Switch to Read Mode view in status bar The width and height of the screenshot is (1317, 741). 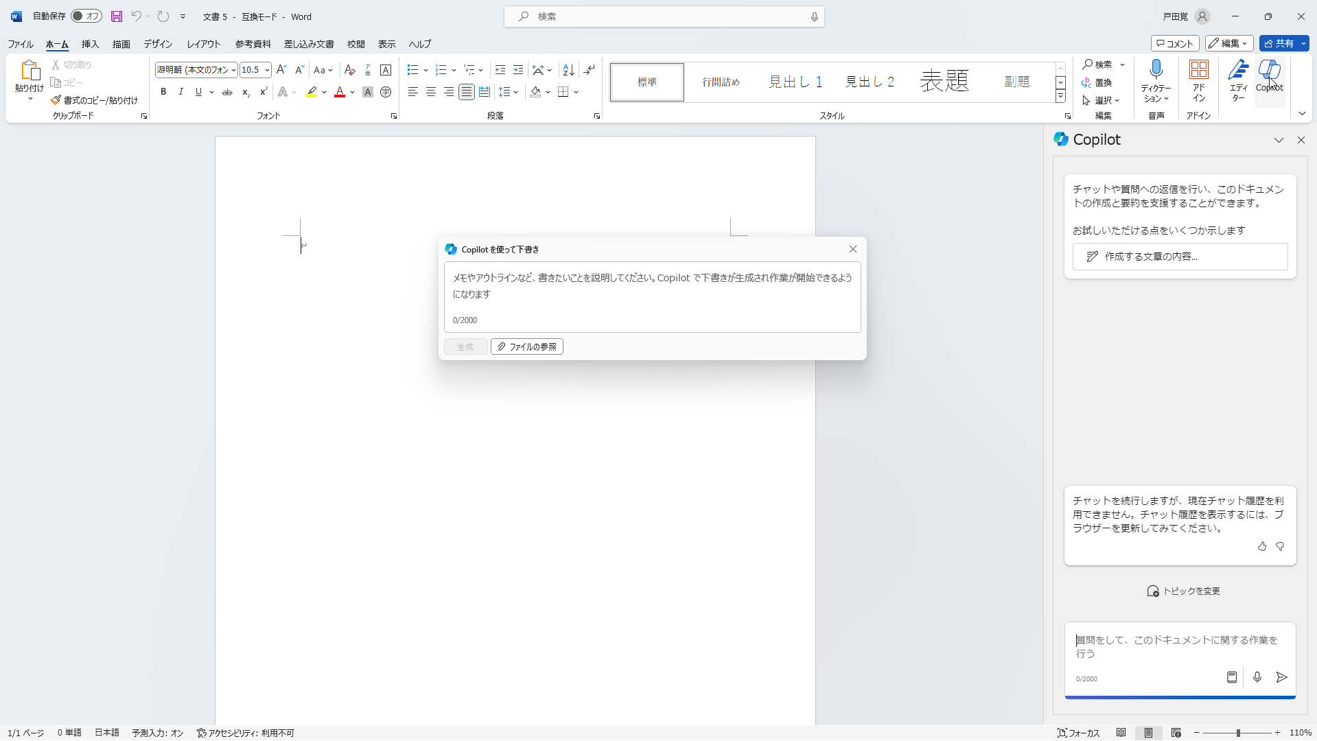pos(1121,733)
